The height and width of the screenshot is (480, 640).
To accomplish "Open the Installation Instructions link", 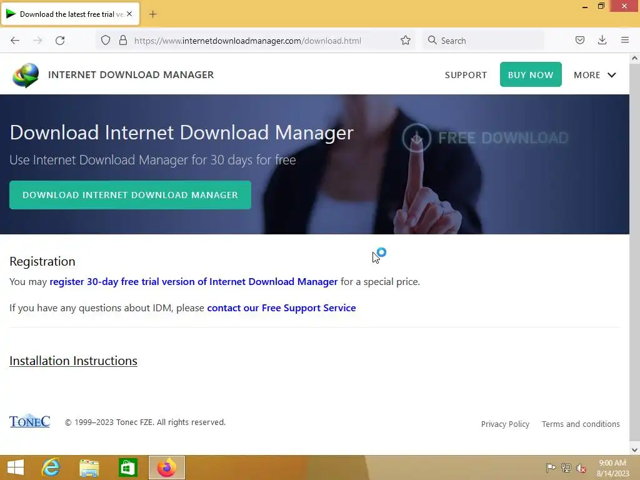I will [74, 361].
